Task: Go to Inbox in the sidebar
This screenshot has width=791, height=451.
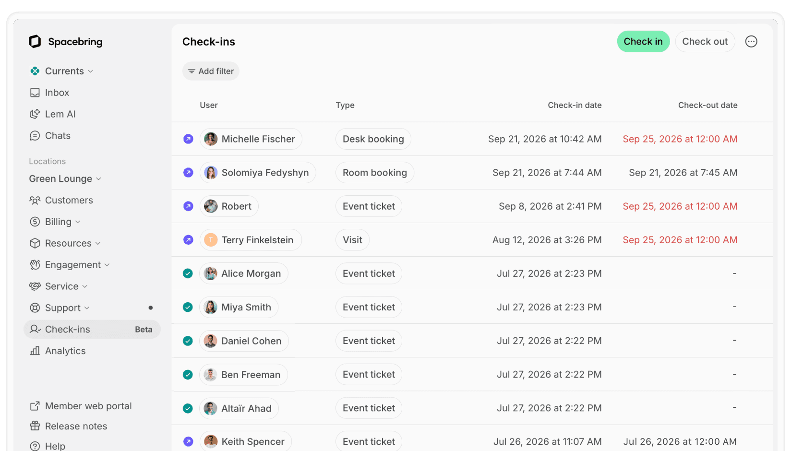Action: coord(57,93)
